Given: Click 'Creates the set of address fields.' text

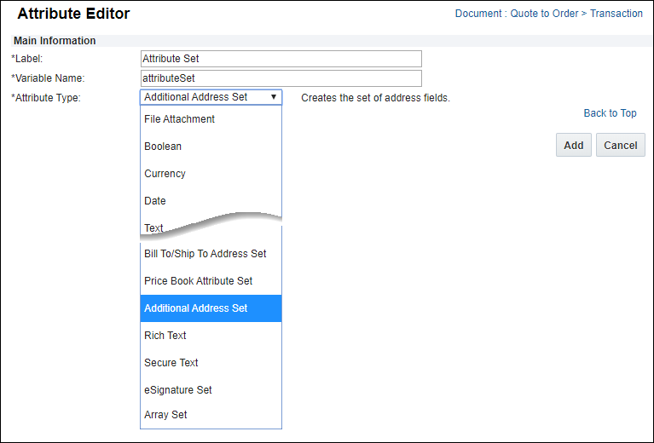Looking at the screenshot, I should coord(375,98).
